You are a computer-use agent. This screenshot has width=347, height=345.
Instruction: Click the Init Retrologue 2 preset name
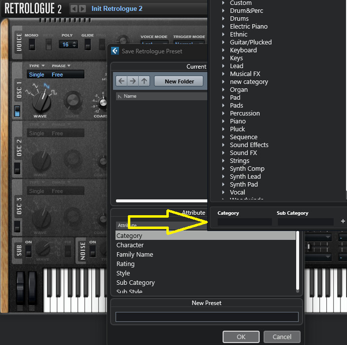click(117, 8)
